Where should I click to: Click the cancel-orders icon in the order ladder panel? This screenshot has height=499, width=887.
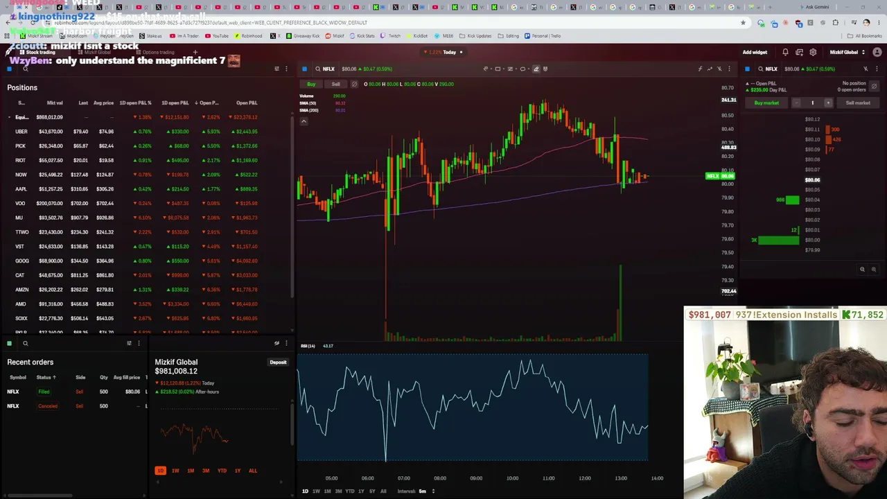pos(874,87)
